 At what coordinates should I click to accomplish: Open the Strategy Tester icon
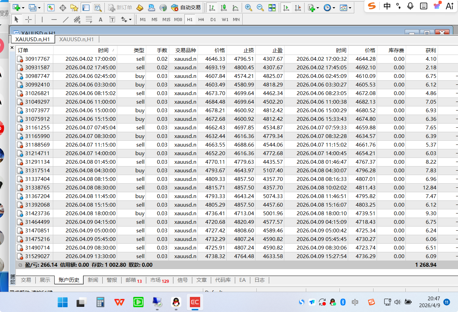coord(98,7)
